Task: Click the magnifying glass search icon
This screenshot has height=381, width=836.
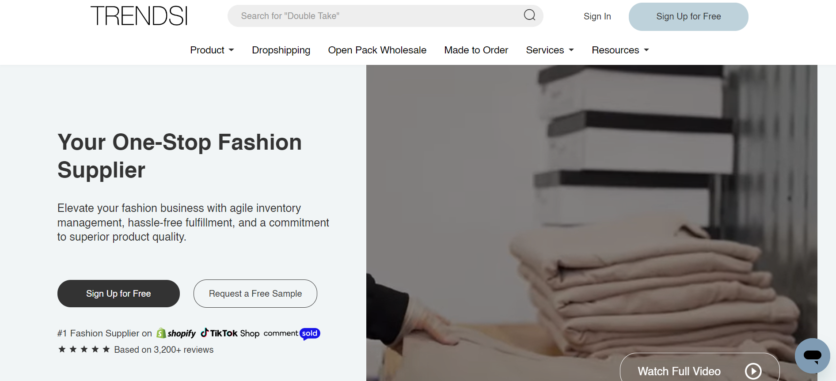Action: tap(529, 15)
